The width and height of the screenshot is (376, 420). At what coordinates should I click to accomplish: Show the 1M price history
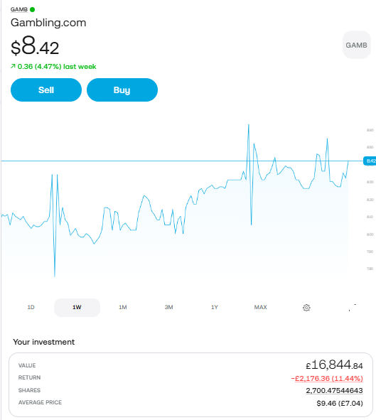[x=123, y=307]
